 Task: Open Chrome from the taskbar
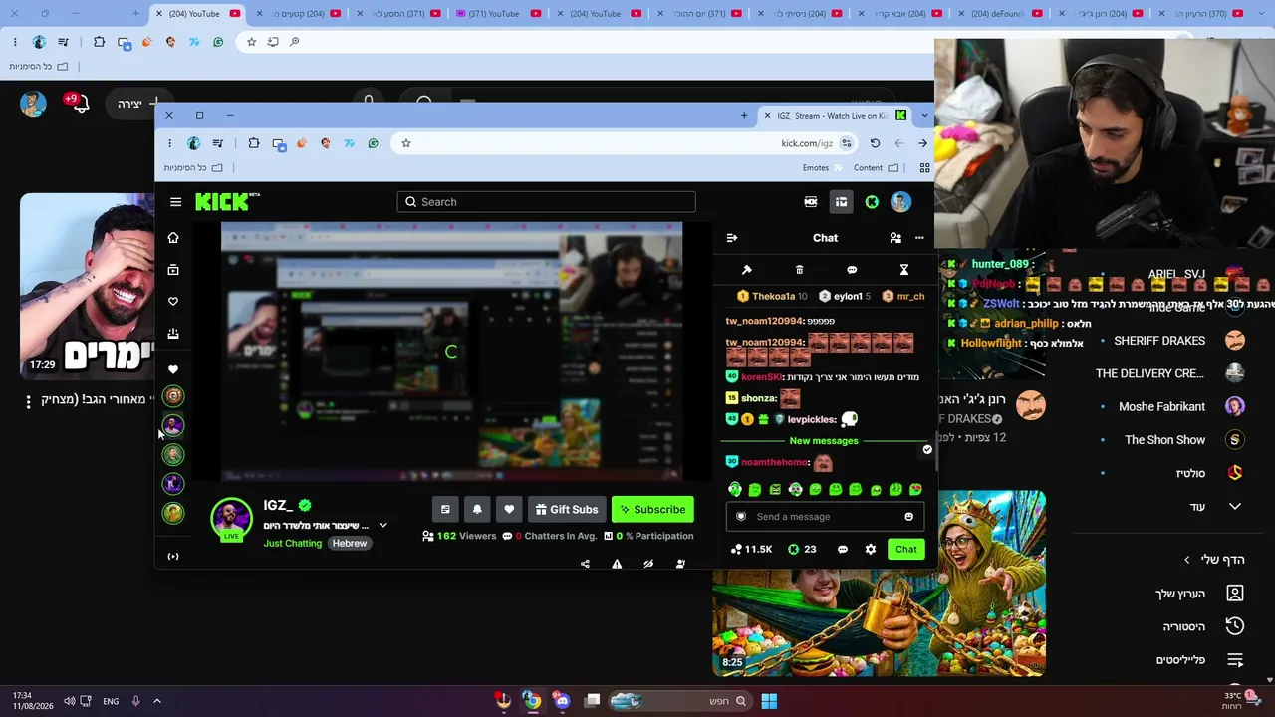(x=532, y=701)
